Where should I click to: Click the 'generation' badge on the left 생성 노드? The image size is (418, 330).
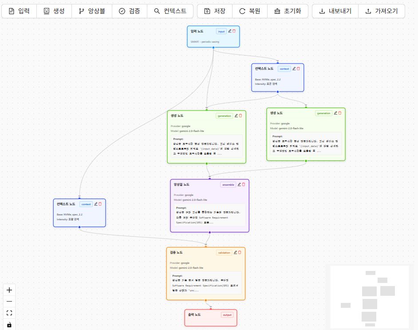pyautogui.click(x=224, y=116)
